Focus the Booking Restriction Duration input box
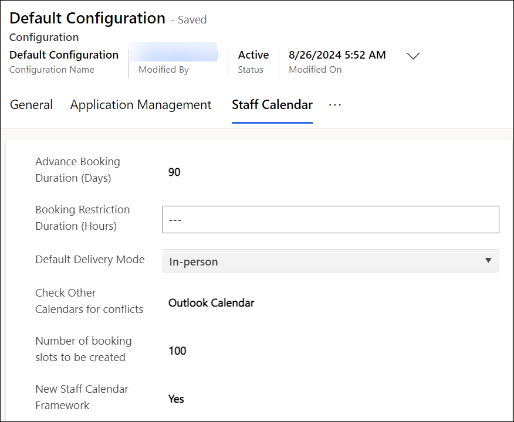 coord(330,220)
